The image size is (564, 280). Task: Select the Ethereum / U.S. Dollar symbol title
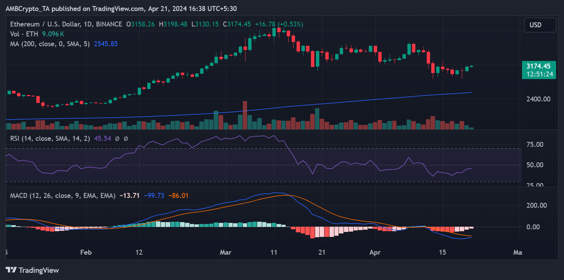[46, 24]
